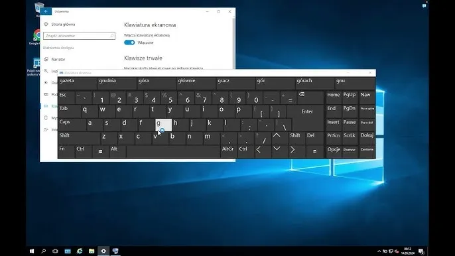Toggle the ScrLk key
Screen dimensions: 455x256
350,139
